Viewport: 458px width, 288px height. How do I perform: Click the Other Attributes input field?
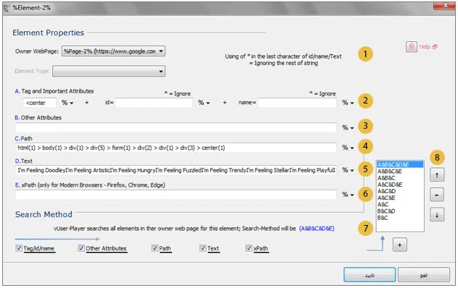coord(176,128)
